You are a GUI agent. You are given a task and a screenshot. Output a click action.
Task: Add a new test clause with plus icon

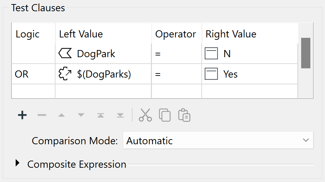click(22, 115)
